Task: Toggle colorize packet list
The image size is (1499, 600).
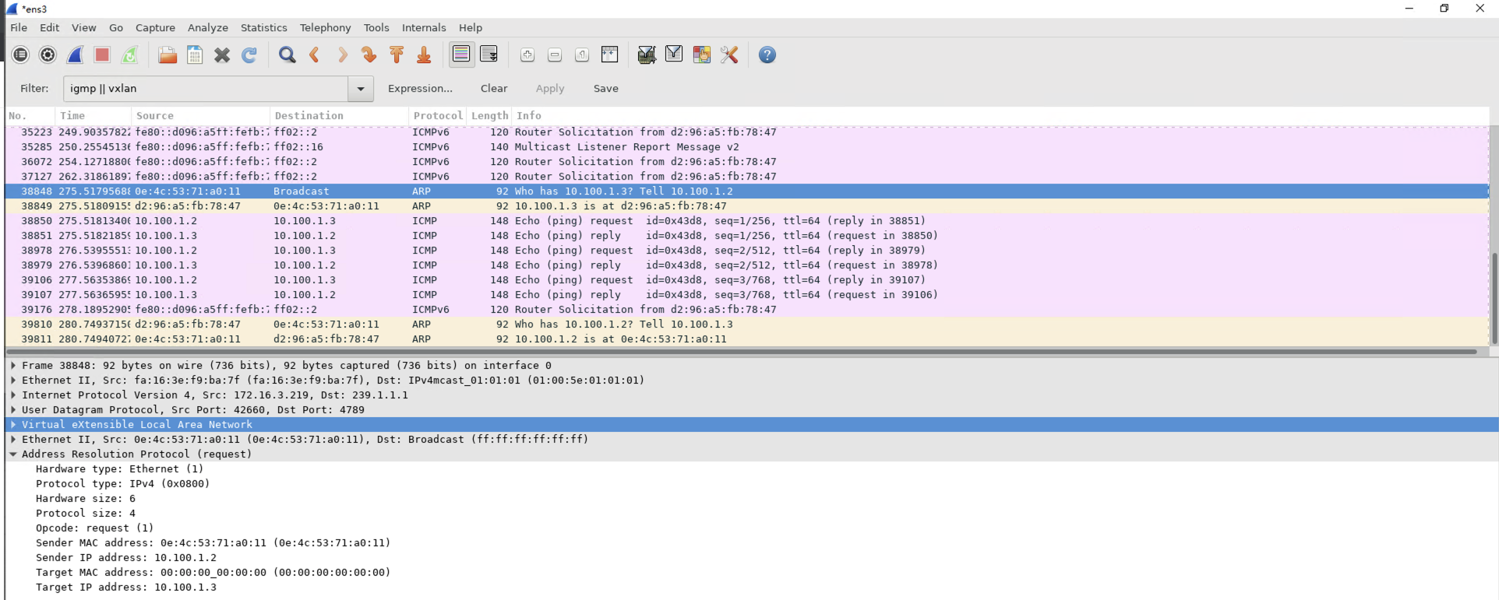Action: (461, 54)
